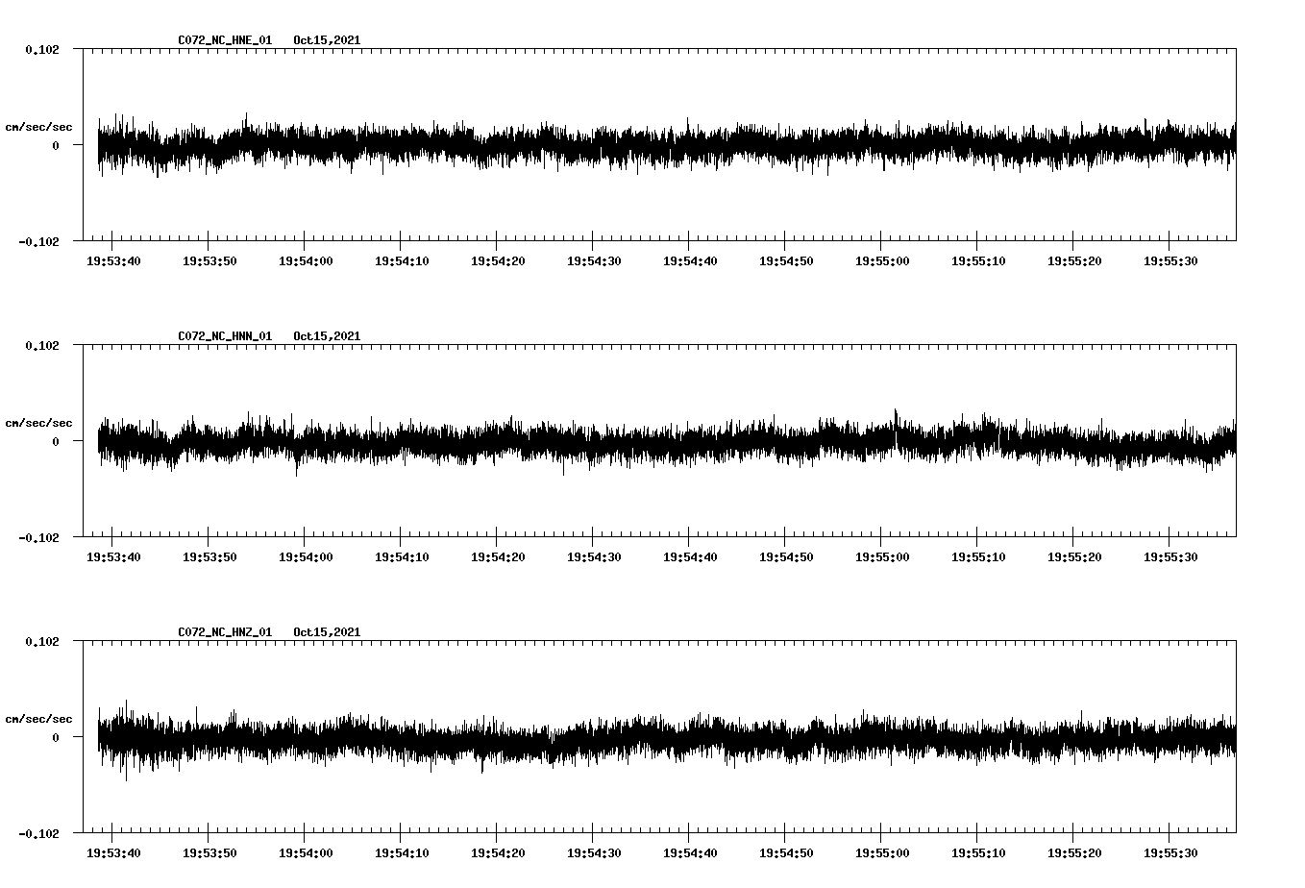Click the Oct15,2021 date on HNE plot
The image size is (1305, 888).
[x=327, y=40]
